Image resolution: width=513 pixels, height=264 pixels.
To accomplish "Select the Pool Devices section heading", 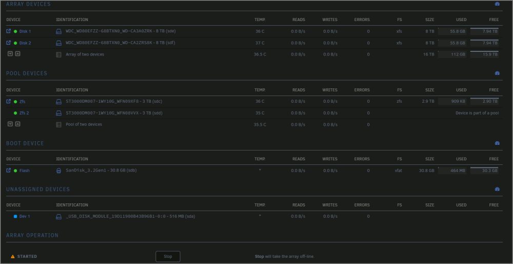I will tap(27, 73).
